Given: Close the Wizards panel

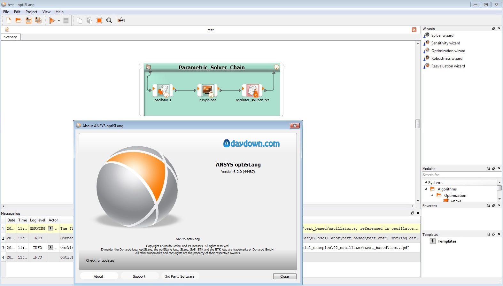Looking at the screenshot, I should (499, 28).
